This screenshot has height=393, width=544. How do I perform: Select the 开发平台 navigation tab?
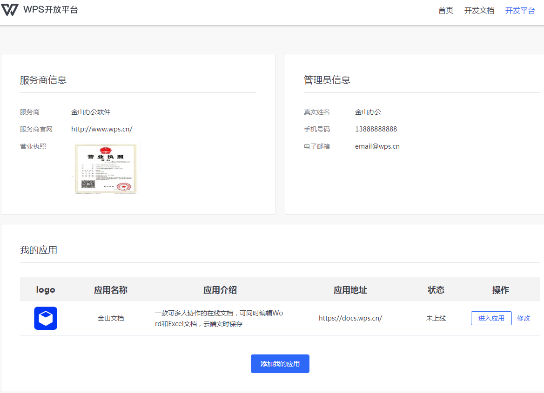point(520,11)
